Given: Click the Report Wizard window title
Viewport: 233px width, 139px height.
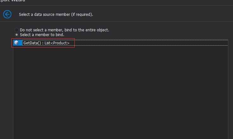Looking at the screenshot, I should 13,1.
